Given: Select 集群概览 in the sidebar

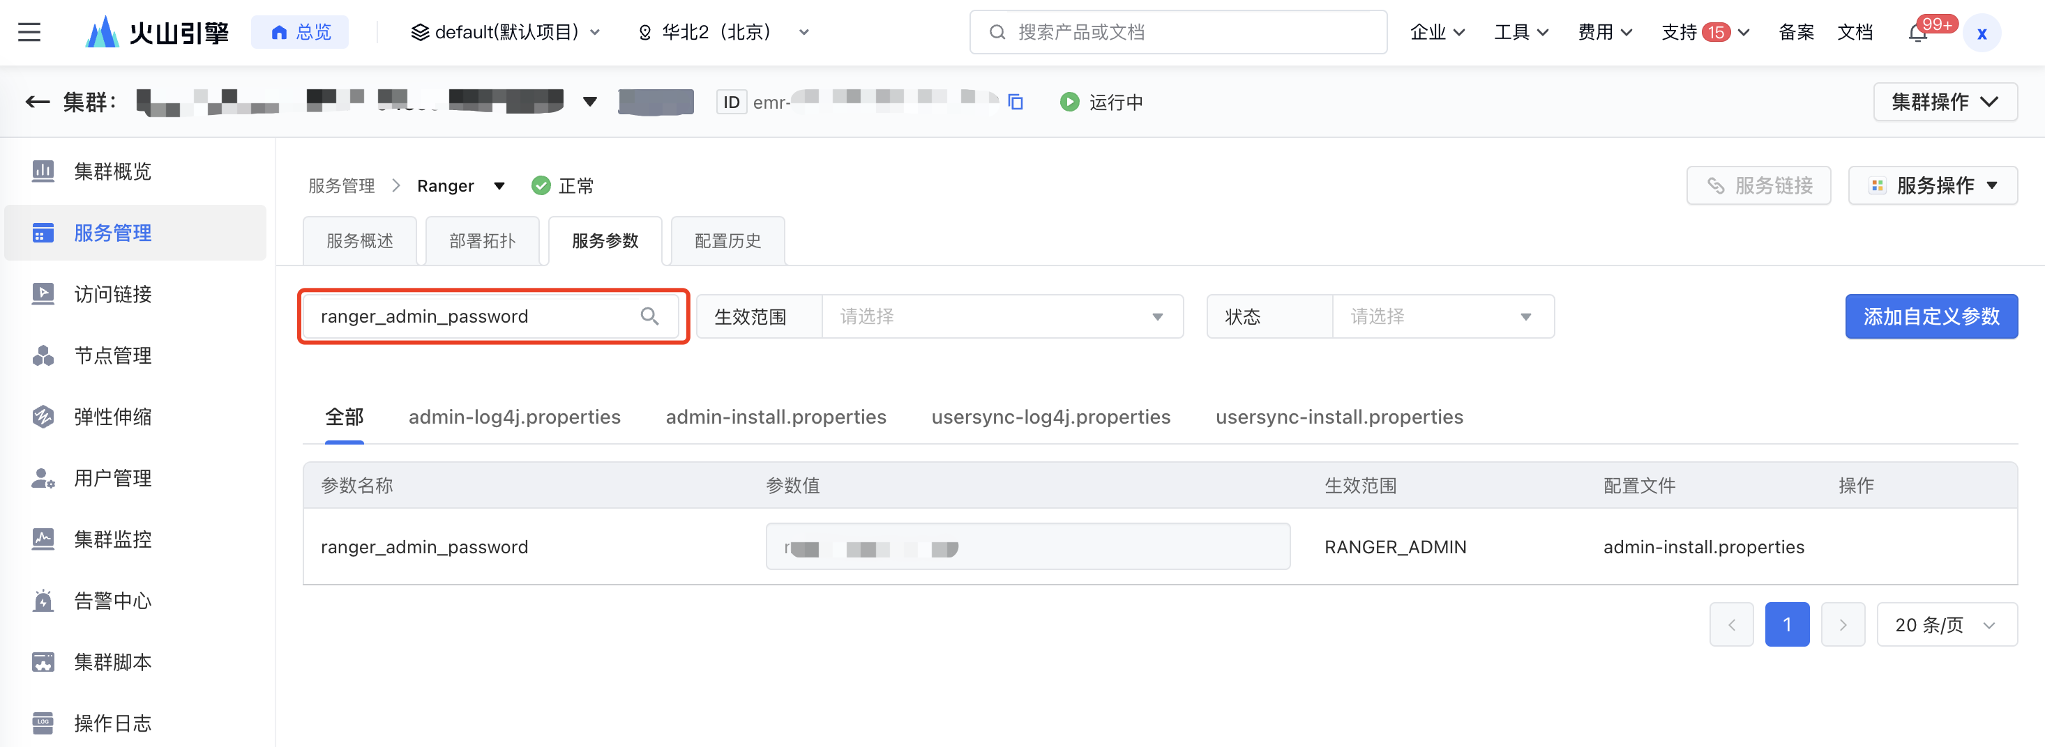Looking at the screenshot, I should tap(136, 171).
